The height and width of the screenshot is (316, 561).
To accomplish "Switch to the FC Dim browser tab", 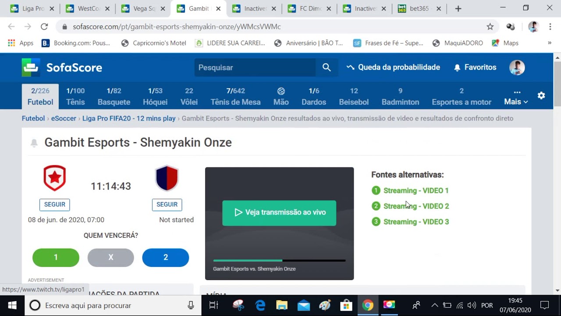I will [x=311, y=8].
